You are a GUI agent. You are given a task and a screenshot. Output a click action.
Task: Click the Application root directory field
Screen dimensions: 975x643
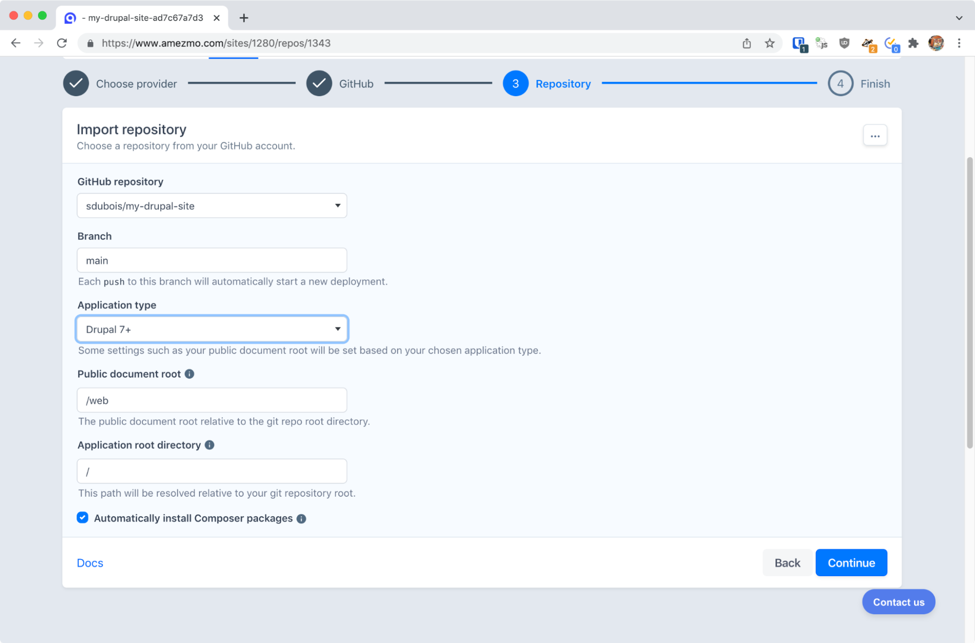212,472
